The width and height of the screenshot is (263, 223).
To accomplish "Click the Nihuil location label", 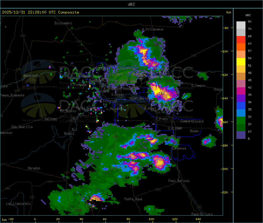I will tap(69, 134).
